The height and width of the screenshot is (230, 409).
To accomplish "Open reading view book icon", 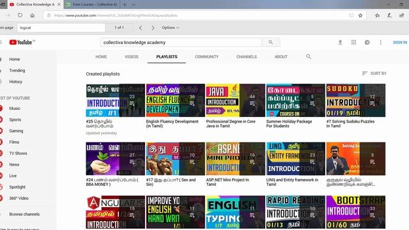I will click(351, 15).
